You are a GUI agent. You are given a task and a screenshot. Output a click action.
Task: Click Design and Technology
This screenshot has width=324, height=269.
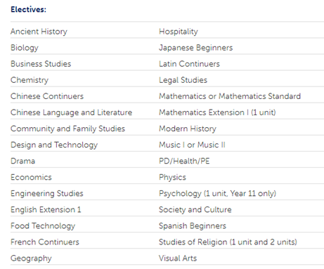coord(54,145)
